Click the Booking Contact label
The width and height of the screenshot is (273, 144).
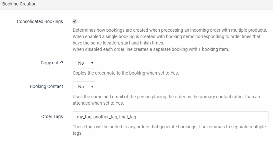pos(47,86)
